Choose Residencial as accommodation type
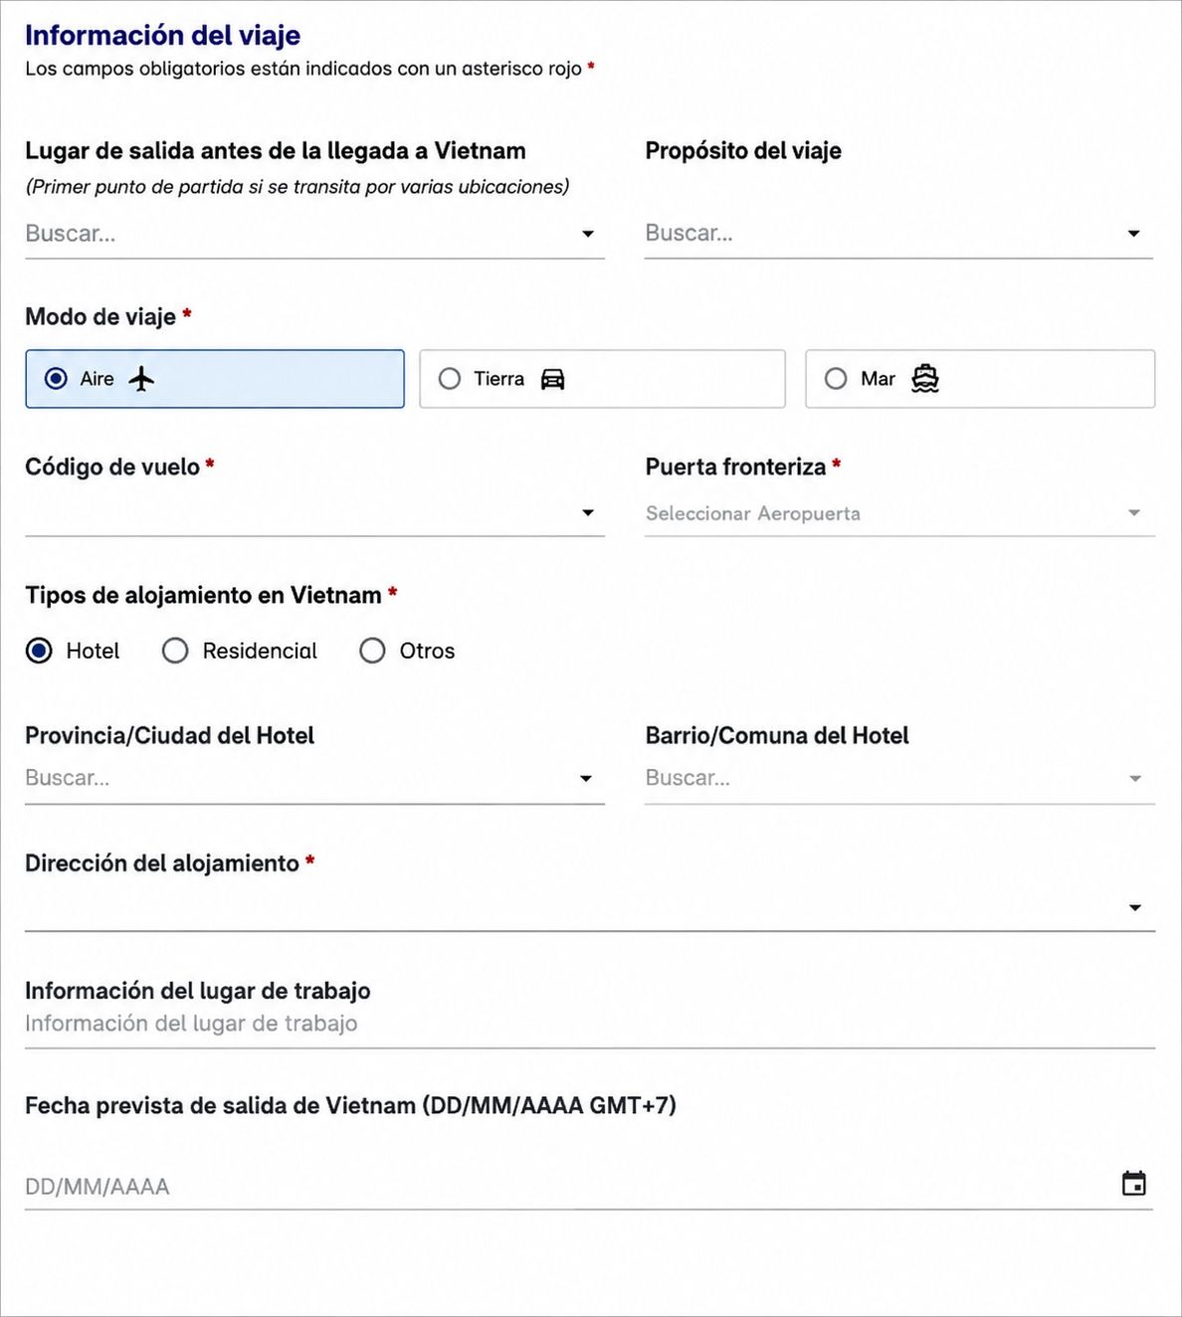Image resolution: width=1182 pixels, height=1317 pixels. point(175,651)
